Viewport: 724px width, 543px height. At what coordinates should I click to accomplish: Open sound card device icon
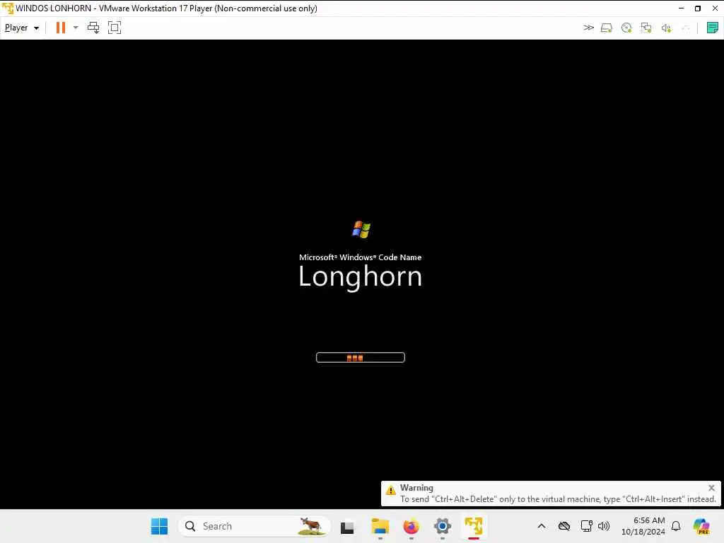(x=666, y=28)
